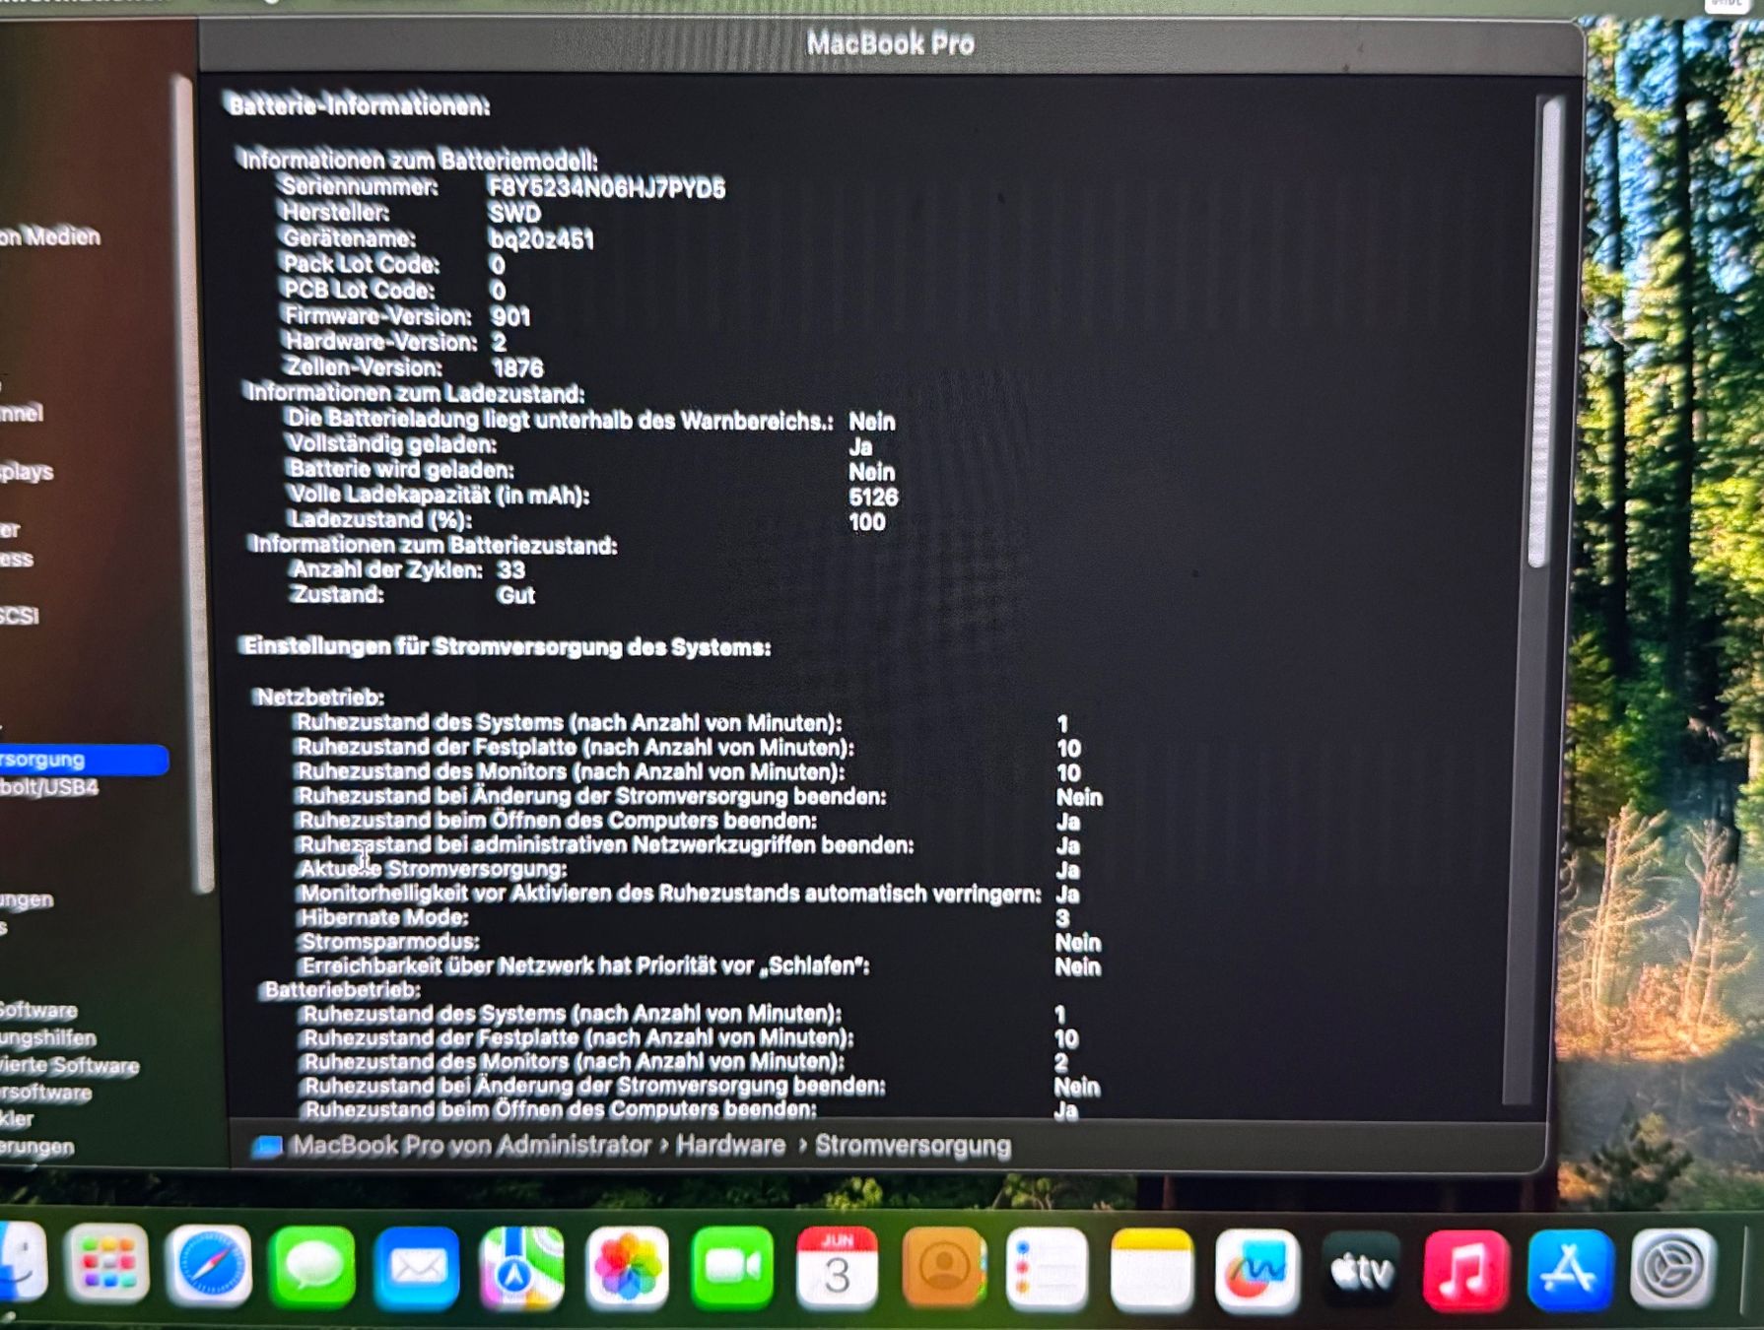Launch Freeform from the Dock

1256,1271
